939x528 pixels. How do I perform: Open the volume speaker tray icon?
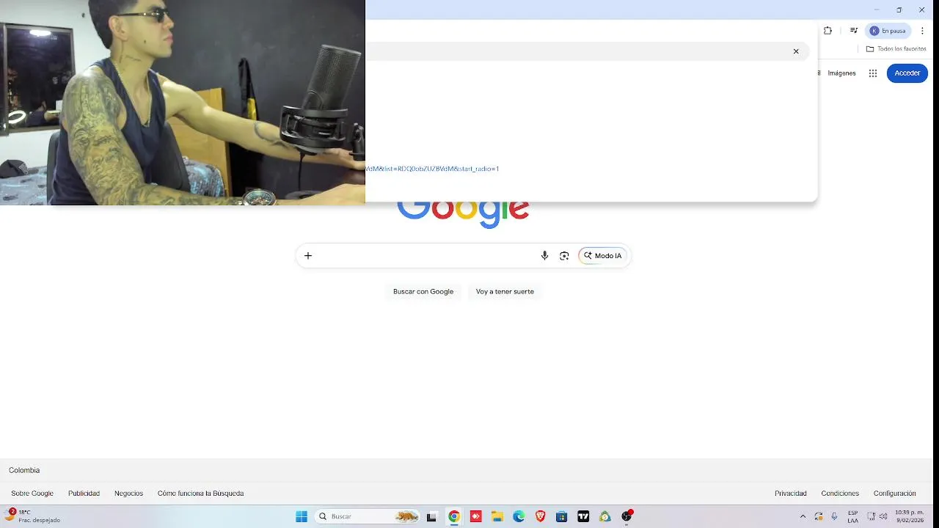883,516
